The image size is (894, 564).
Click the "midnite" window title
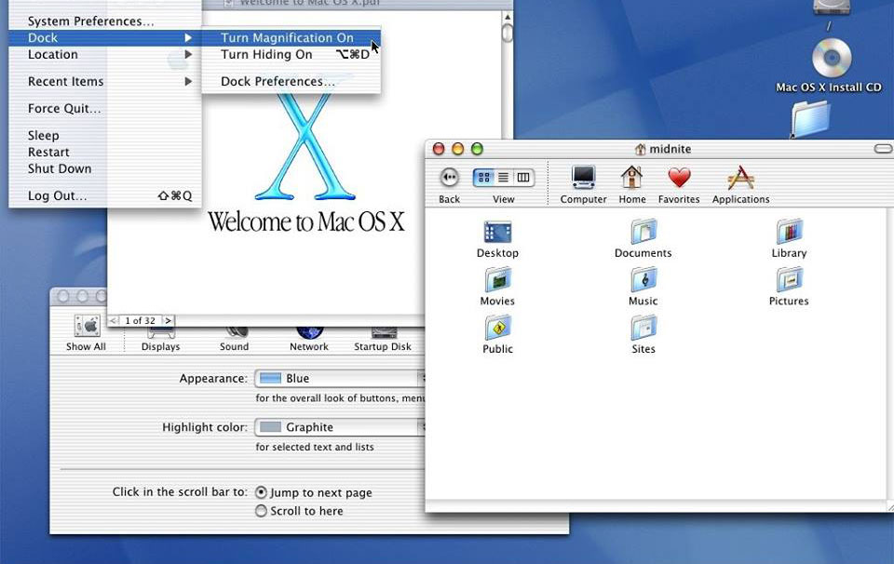click(670, 149)
